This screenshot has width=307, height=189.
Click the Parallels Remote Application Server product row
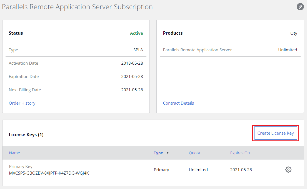click(x=230, y=50)
